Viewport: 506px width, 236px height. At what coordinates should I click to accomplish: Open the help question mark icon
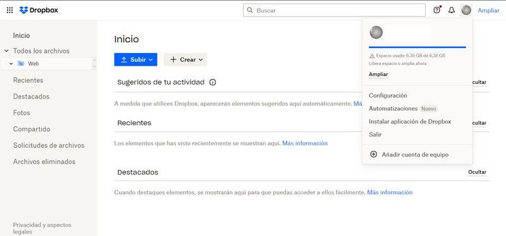tap(436, 10)
